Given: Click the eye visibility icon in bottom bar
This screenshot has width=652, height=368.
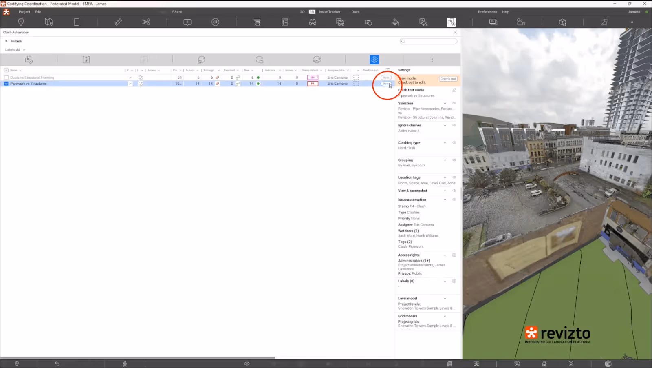Looking at the screenshot, I should pyautogui.click(x=247, y=364).
